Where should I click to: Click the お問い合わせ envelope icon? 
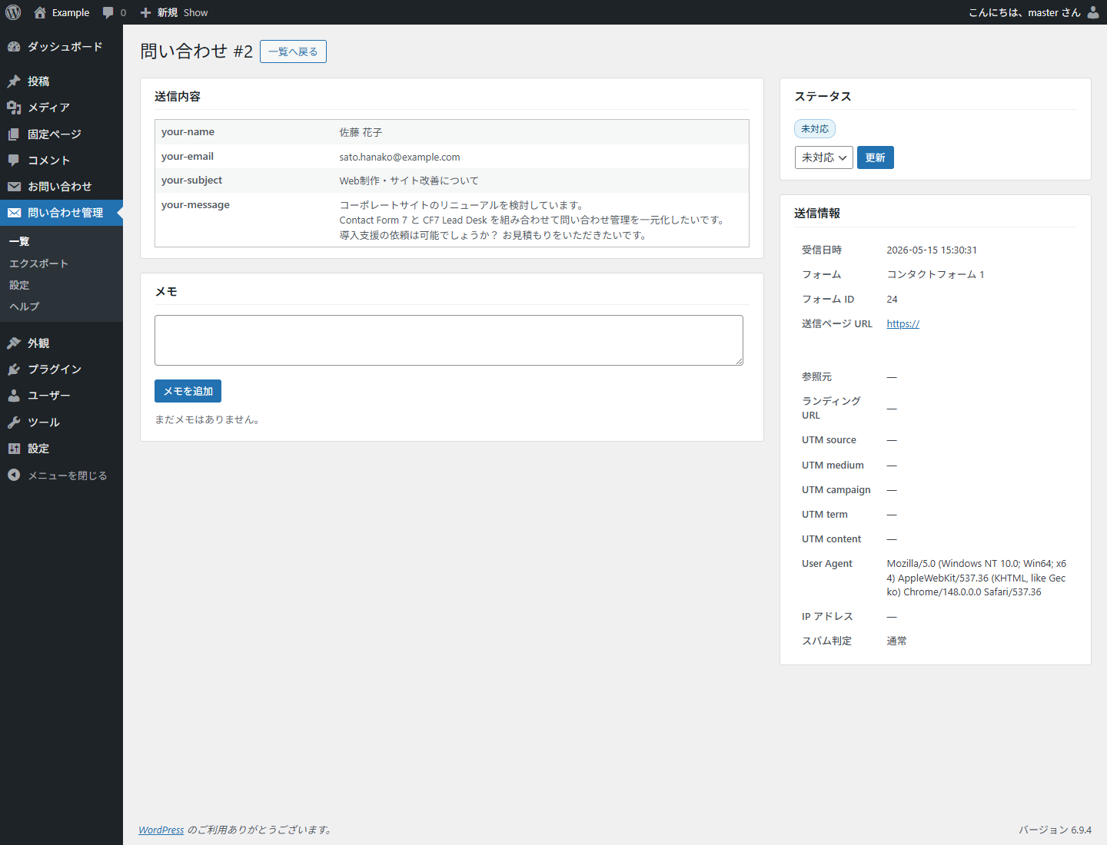pos(14,187)
